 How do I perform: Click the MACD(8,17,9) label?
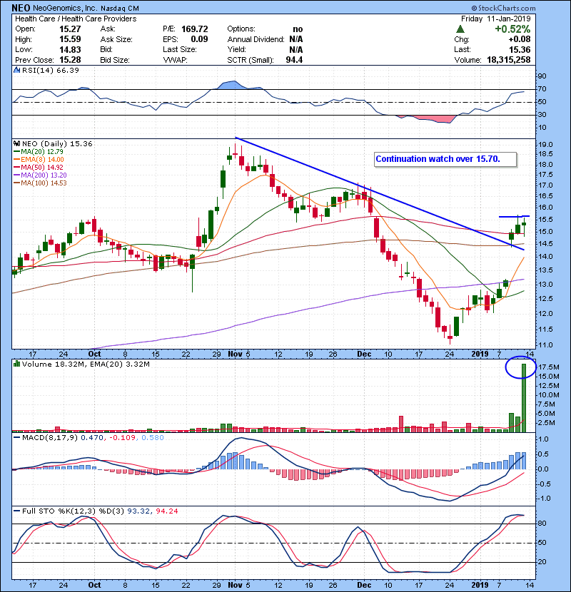click(50, 438)
